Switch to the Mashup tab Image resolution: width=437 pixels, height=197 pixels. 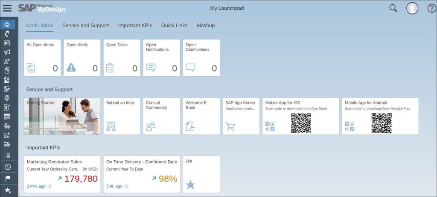click(x=206, y=25)
